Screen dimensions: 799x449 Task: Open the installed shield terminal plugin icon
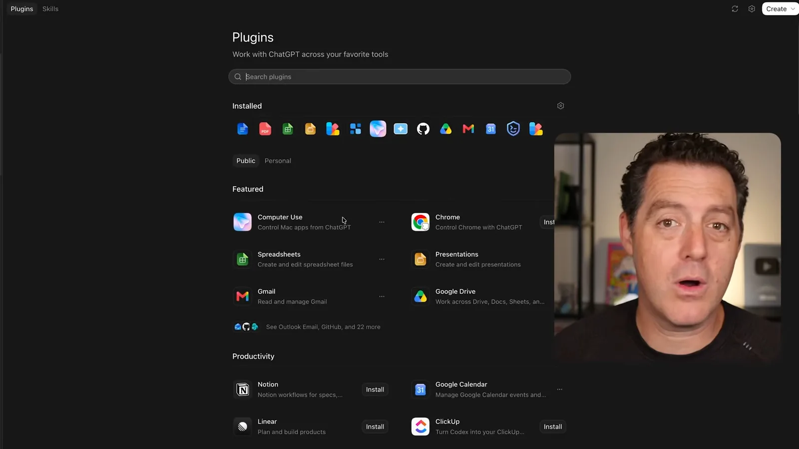[513, 129]
